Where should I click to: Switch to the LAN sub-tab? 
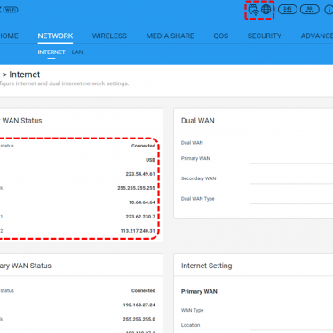click(77, 52)
